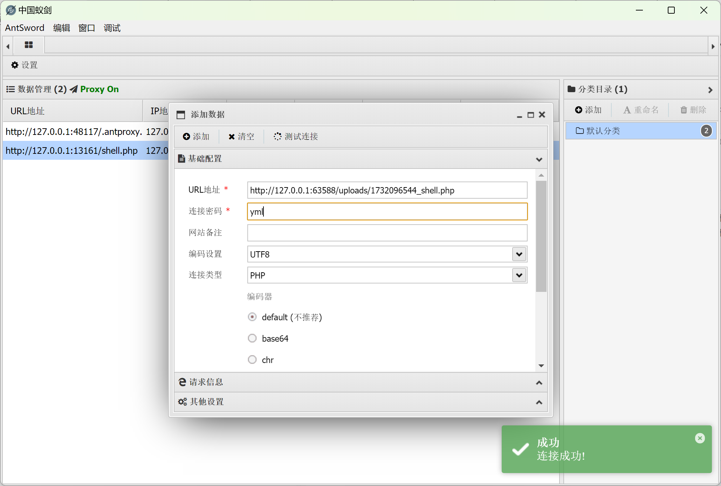
Task: Run 测试连接 connection test
Action: 296,137
